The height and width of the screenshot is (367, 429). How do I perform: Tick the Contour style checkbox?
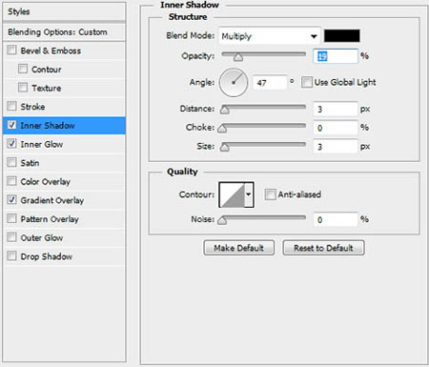point(23,69)
